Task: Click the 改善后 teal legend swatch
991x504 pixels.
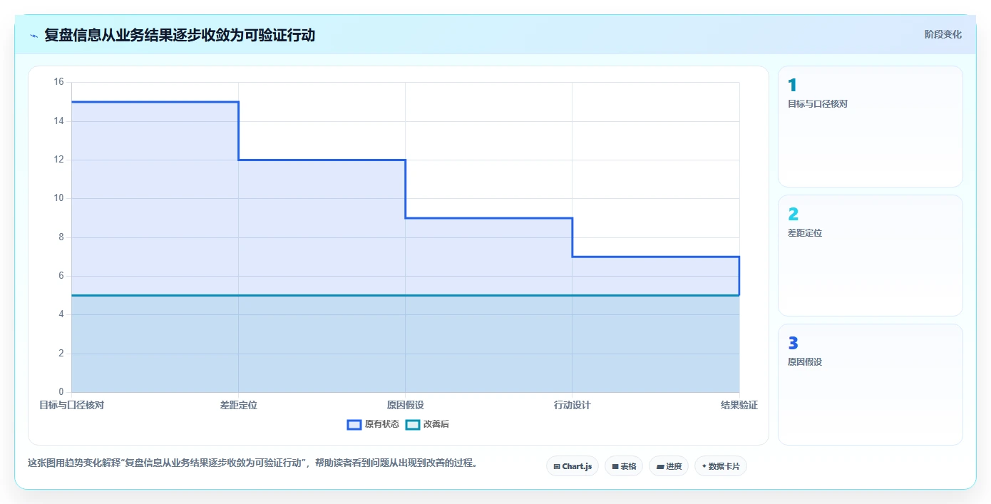Action: point(413,424)
